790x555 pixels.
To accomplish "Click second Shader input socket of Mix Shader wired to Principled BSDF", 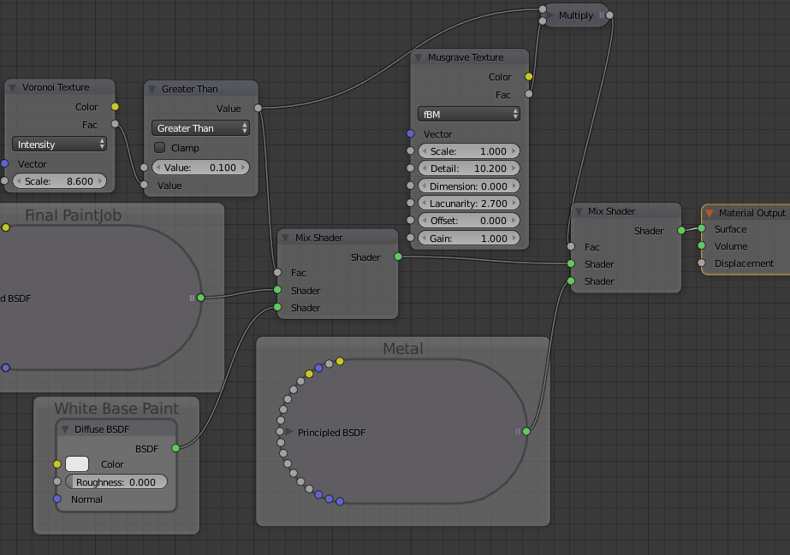I will (571, 280).
